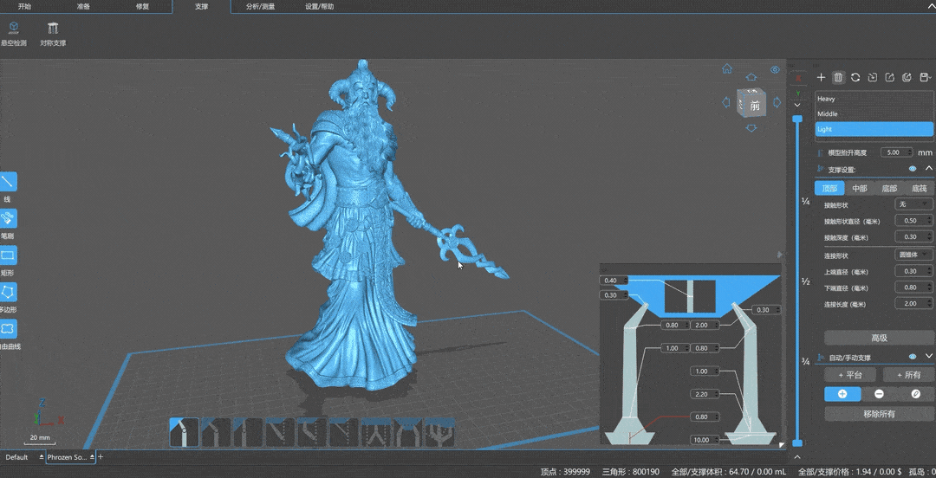This screenshot has width=936, height=478.
Task: Select the 多边形 polygon selection tool
Action: (8, 293)
